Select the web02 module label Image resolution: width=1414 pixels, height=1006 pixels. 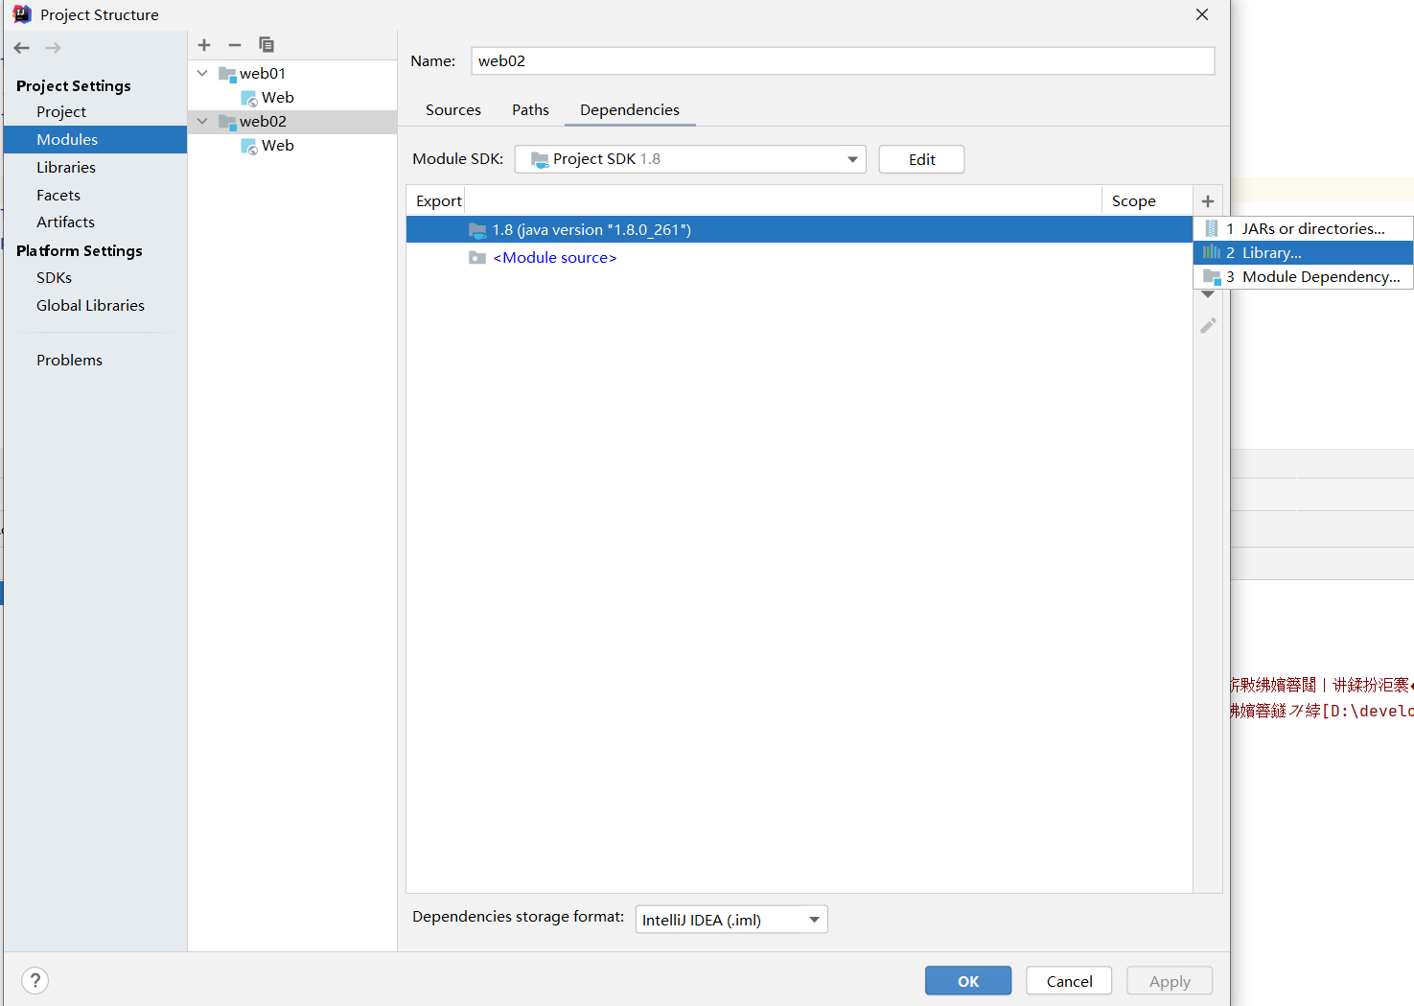(263, 122)
